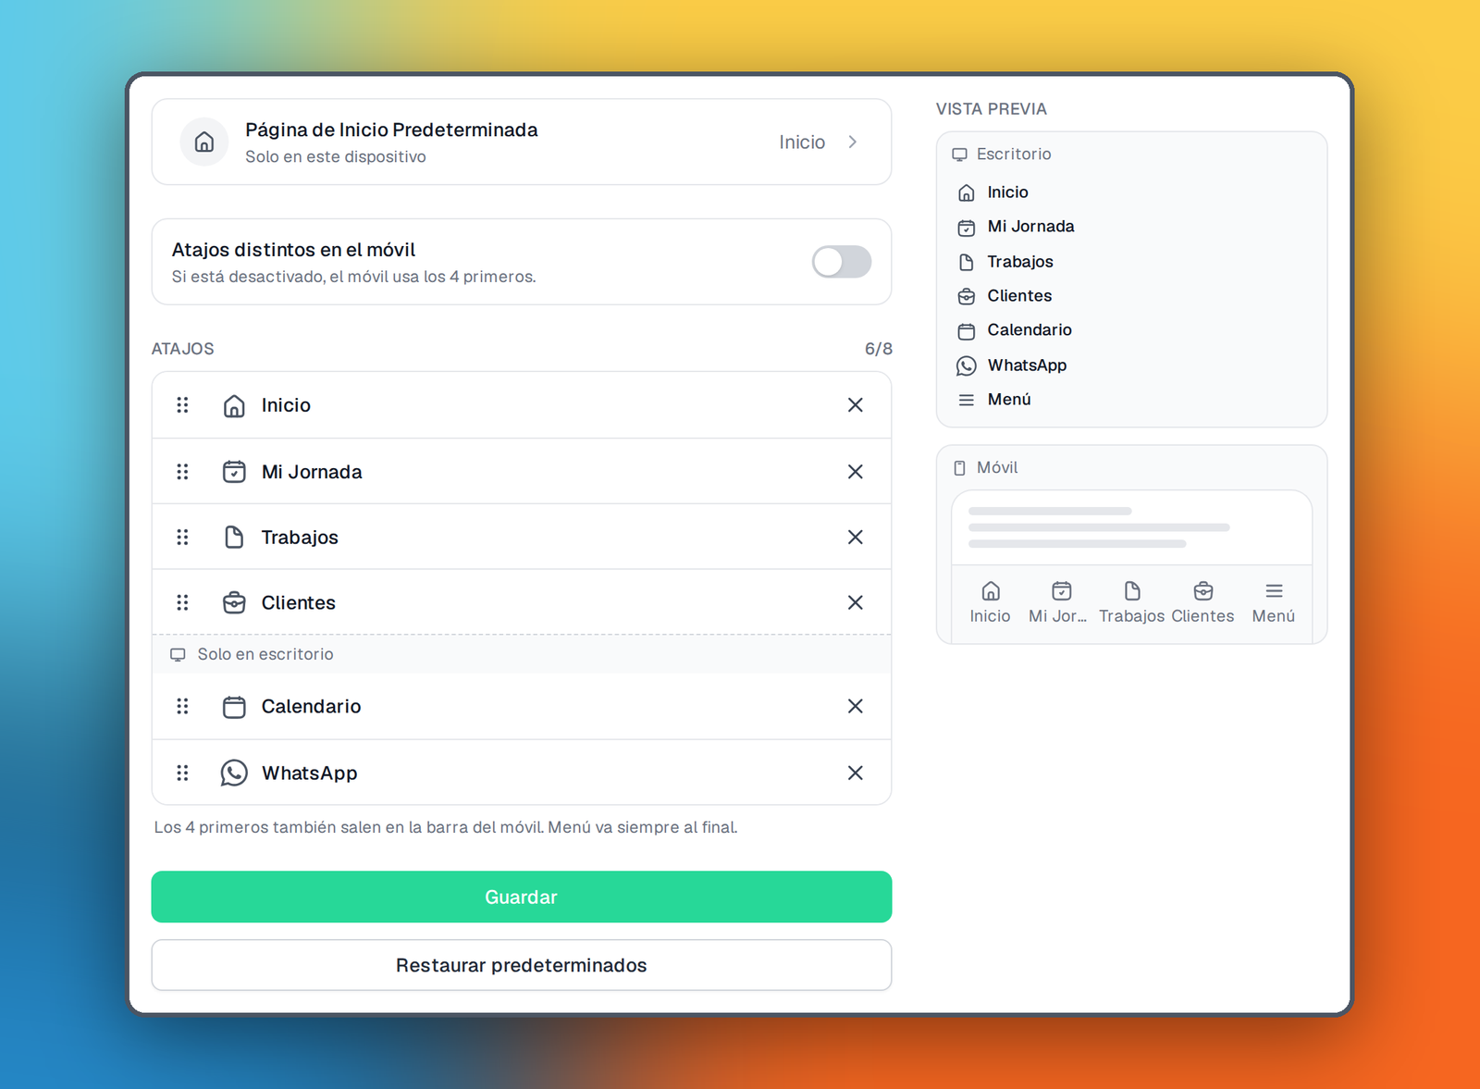Click the Móvil preview header

(x=985, y=468)
